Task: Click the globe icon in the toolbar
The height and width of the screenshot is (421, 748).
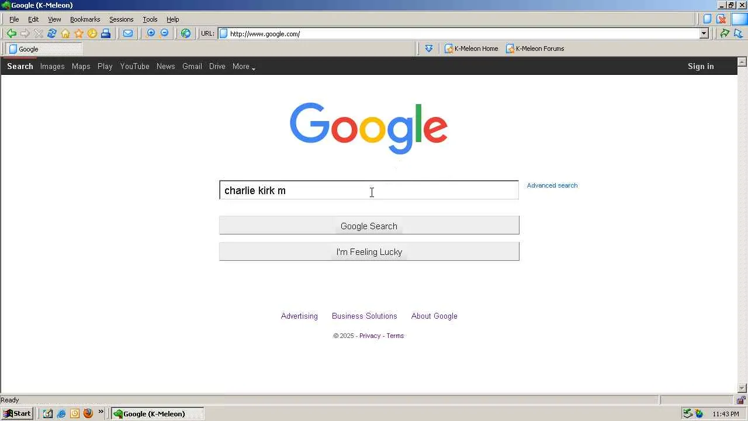Action: (x=186, y=33)
